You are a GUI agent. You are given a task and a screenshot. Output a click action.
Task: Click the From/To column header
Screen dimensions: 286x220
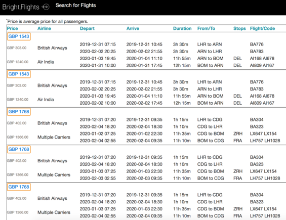[x=206, y=28]
